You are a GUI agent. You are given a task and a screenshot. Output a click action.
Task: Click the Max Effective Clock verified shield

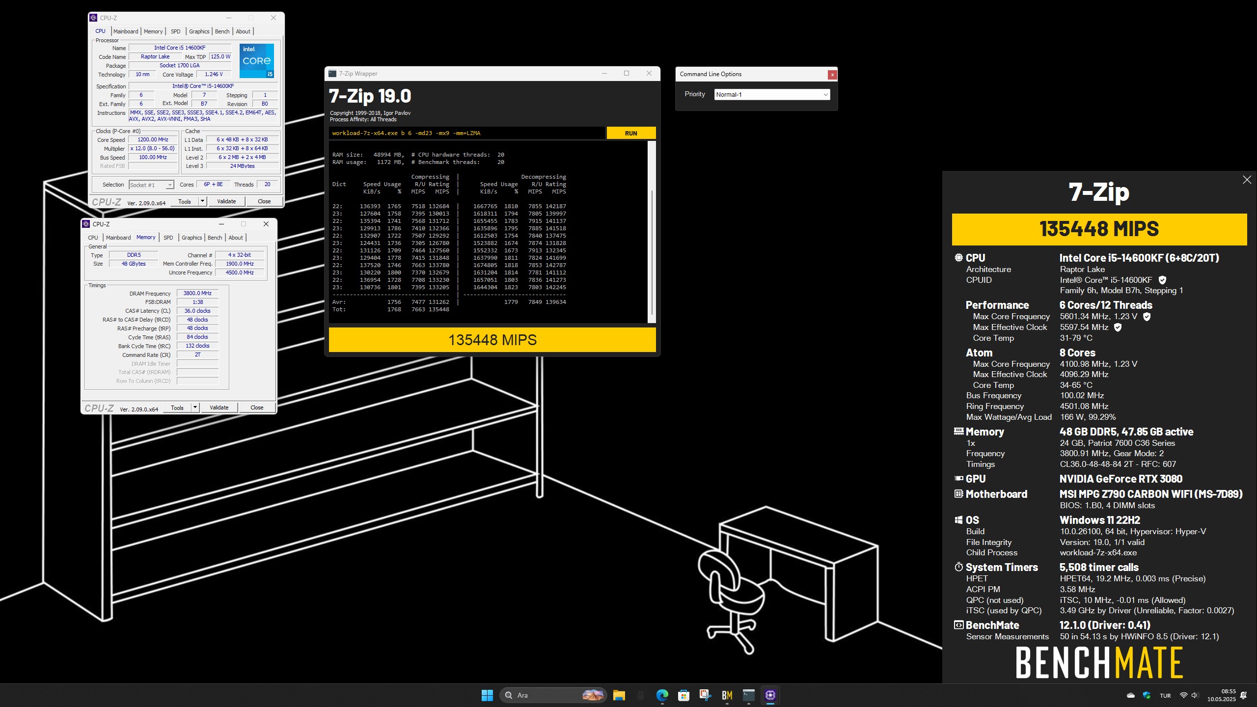pyautogui.click(x=1118, y=327)
